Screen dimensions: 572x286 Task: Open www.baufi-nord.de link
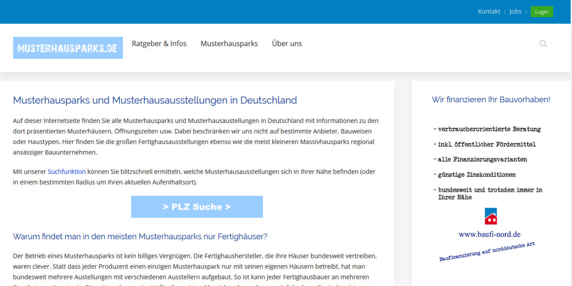489,234
